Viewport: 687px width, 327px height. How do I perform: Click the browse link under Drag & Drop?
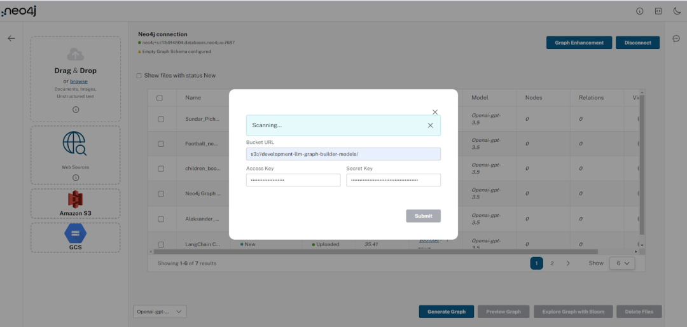[x=79, y=81]
